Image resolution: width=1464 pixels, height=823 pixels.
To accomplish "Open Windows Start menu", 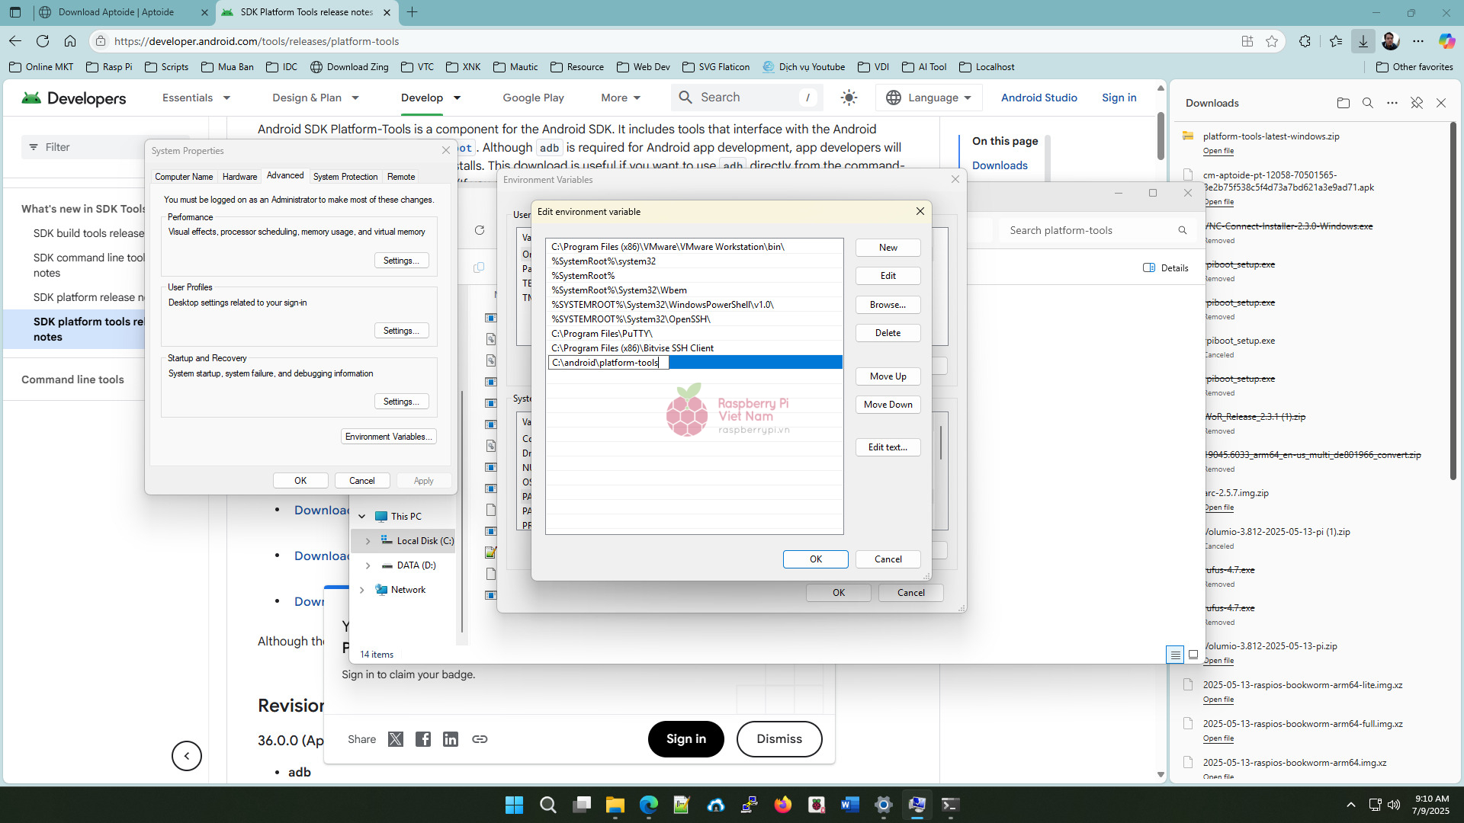I will click(515, 805).
